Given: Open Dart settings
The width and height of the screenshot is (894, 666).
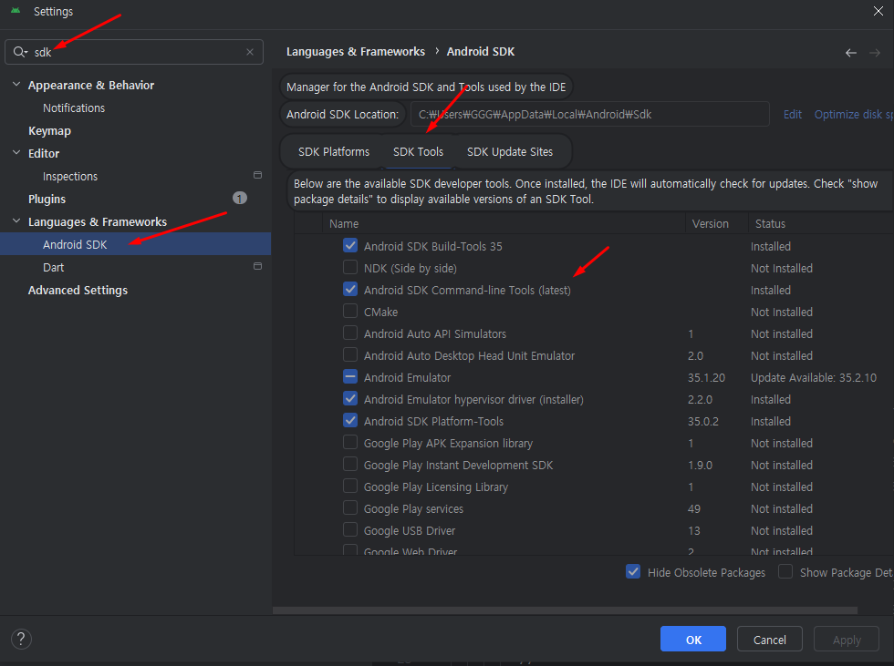Looking at the screenshot, I should pos(53,268).
